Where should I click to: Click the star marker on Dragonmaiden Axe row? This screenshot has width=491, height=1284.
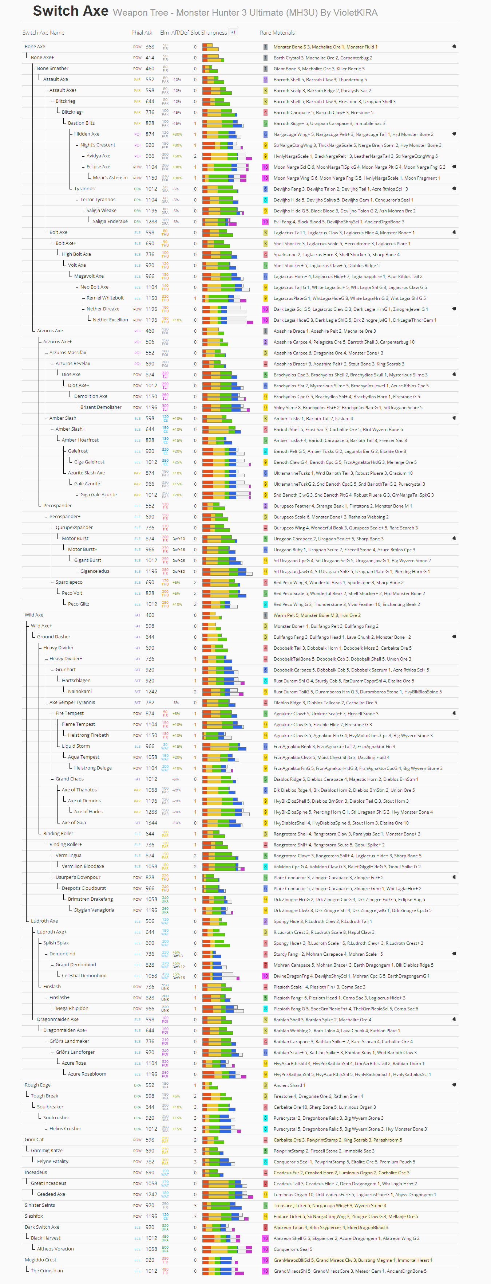(x=454, y=1020)
